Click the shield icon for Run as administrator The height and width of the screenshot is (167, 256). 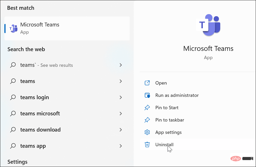coord(147,95)
